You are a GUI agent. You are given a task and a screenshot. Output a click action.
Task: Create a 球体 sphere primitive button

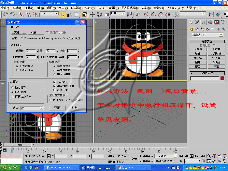point(198,54)
